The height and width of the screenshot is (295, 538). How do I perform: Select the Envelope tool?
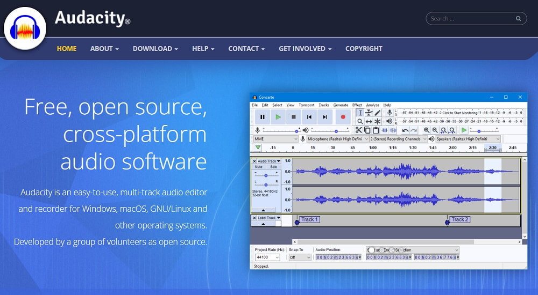coord(369,113)
